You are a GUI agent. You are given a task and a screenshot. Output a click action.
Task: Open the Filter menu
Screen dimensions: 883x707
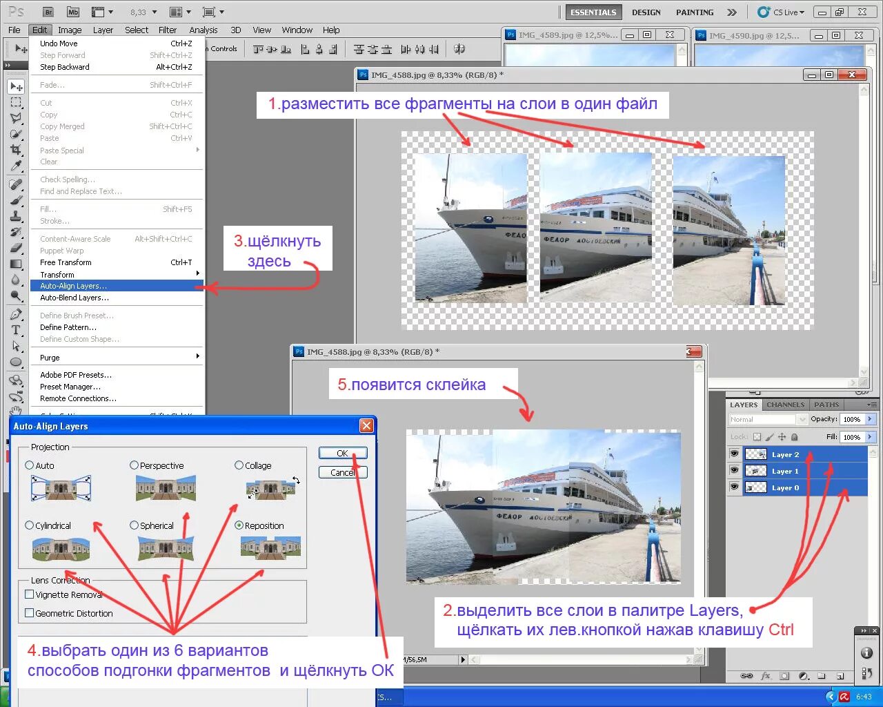click(168, 30)
